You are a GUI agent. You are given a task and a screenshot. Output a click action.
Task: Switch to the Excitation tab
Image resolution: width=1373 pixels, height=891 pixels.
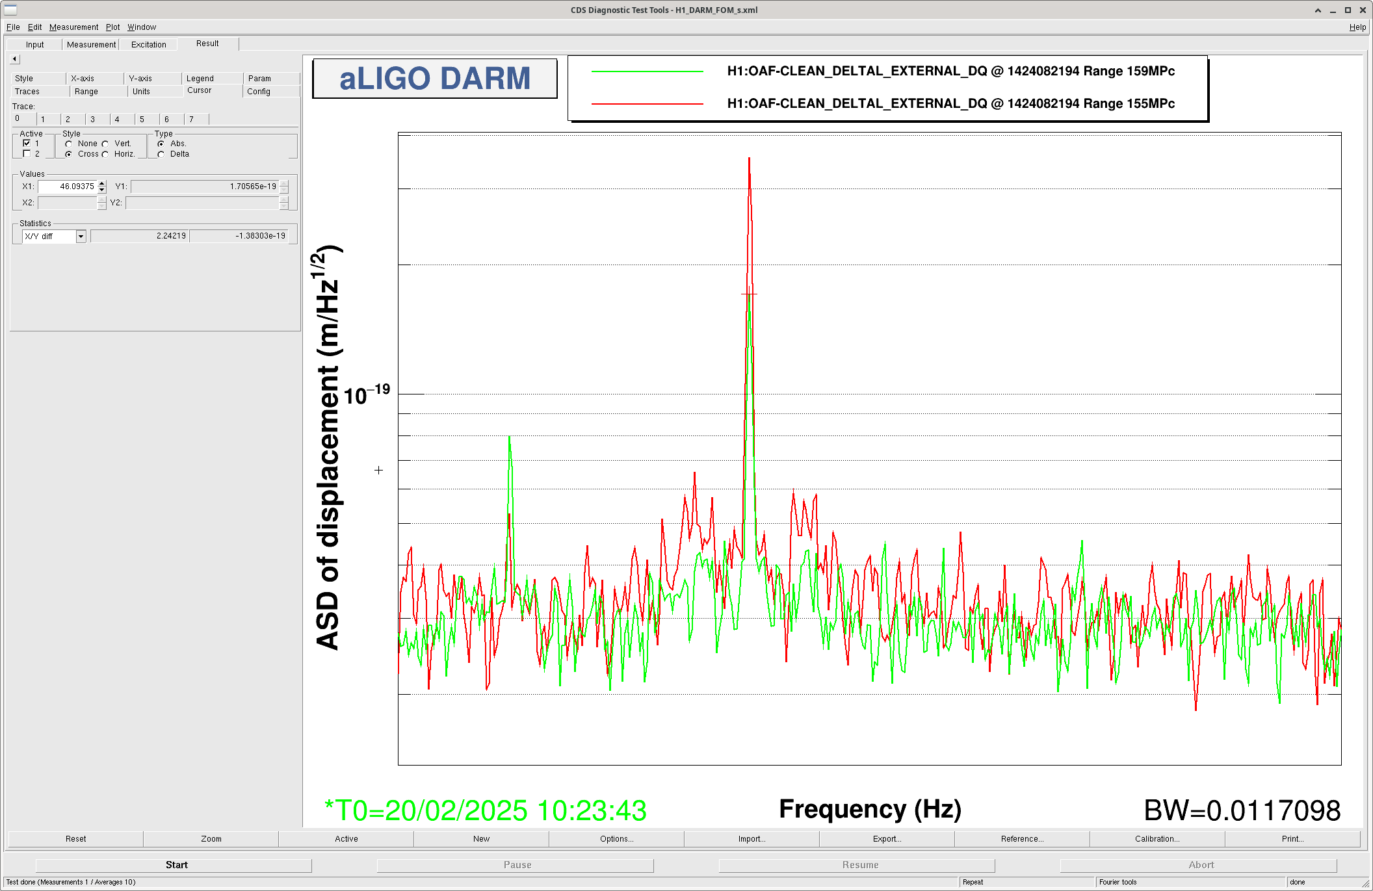click(x=149, y=45)
